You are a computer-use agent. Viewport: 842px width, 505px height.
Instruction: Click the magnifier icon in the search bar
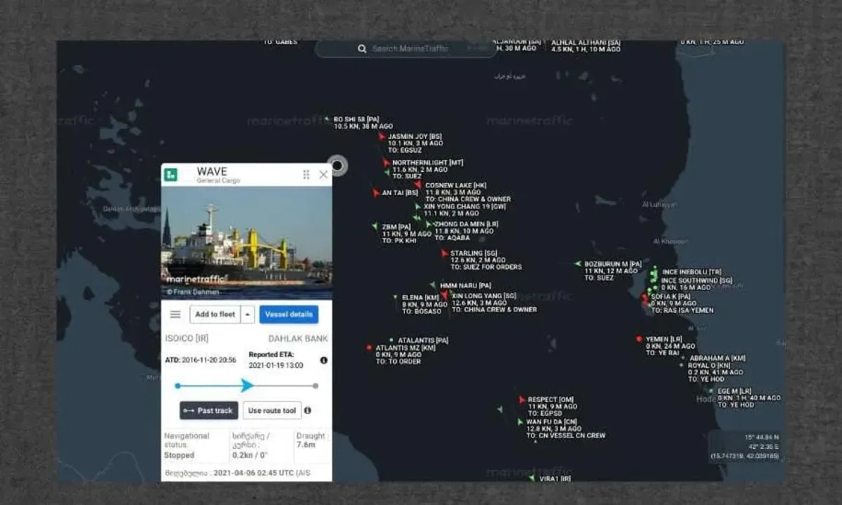pyautogui.click(x=362, y=48)
